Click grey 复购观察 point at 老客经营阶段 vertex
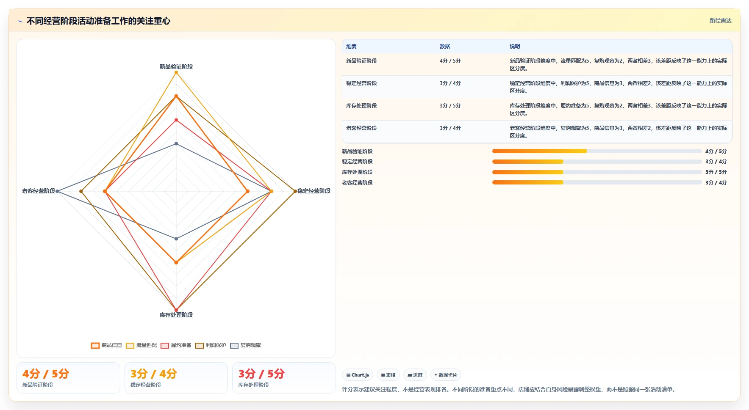The width and height of the screenshot is (749, 410). pos(57,191)
